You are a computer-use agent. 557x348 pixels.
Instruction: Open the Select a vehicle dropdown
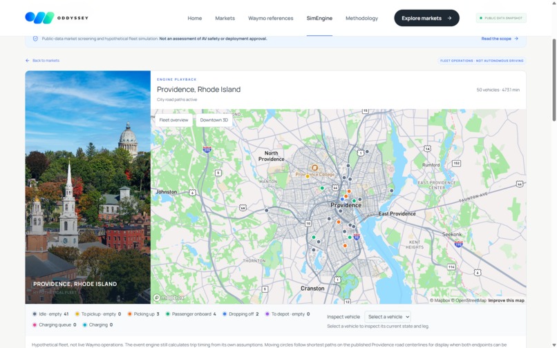point(388,317)
